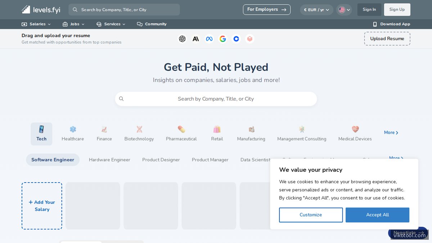This screenshot has width=432, height=243.
Task: Open the EUR/yr currency dropdown
Action: [316, 10]
